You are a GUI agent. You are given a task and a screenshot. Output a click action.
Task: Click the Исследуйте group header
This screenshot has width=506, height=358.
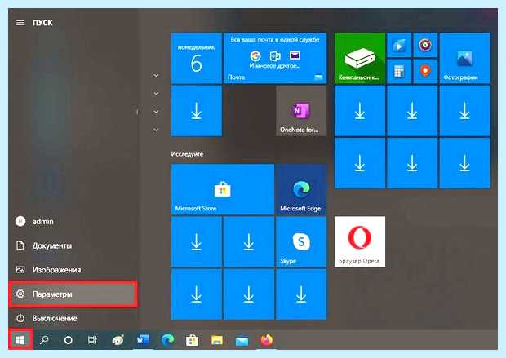[x=187, y=154]
